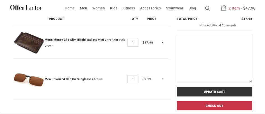Click the red Check Out button
Viewport: 265px width, 114px height.
click(x=214, y=106)
